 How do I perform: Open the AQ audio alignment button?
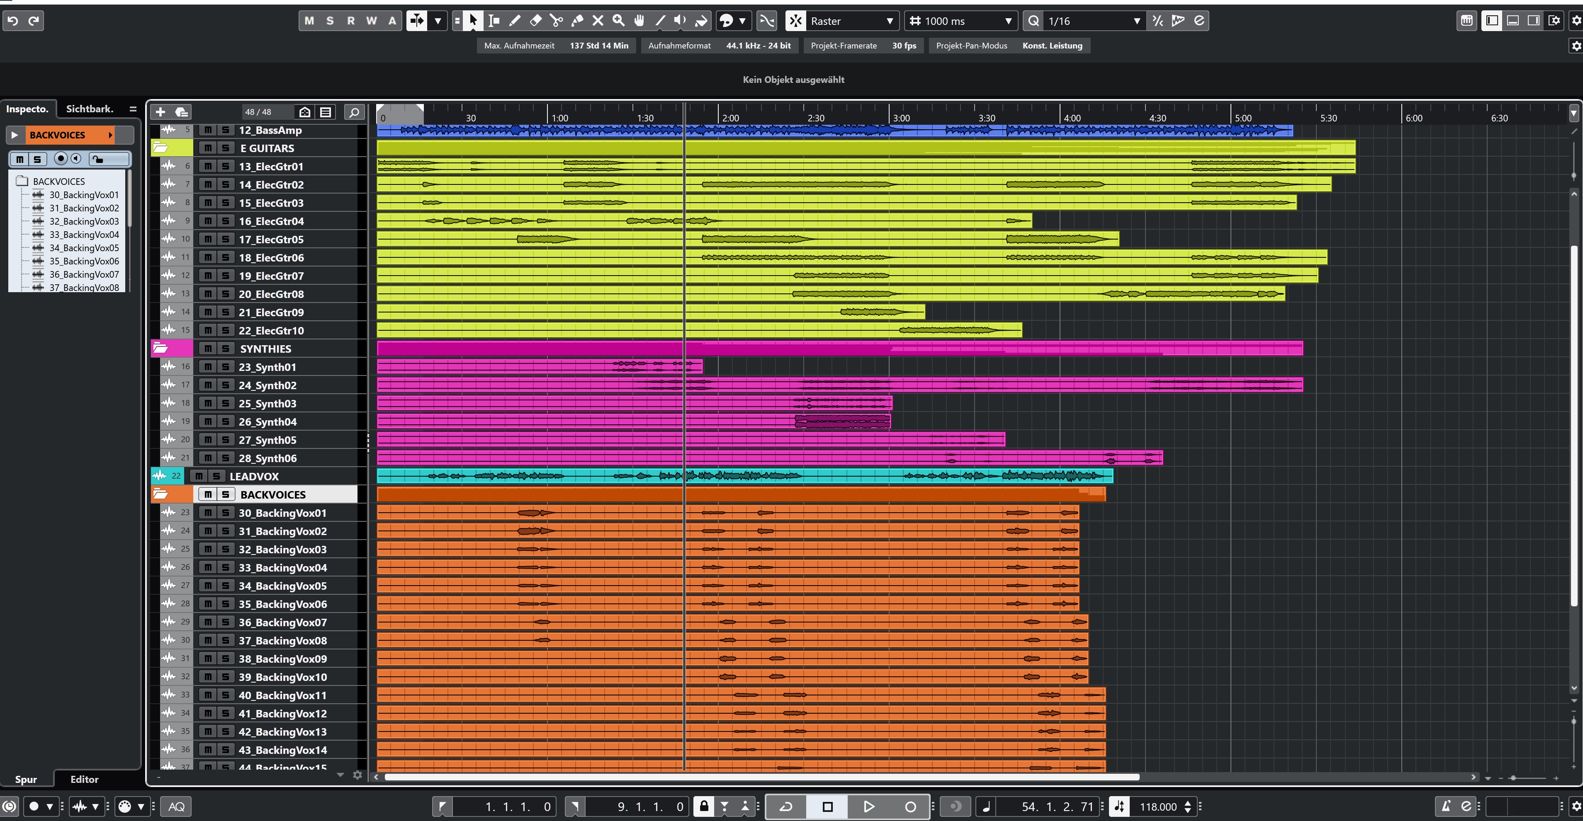pyautogui.click(x=176, y=806)
